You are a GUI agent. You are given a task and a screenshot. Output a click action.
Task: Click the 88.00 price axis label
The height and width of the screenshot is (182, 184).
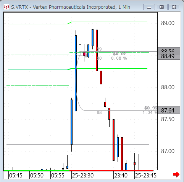click(168, 87)
